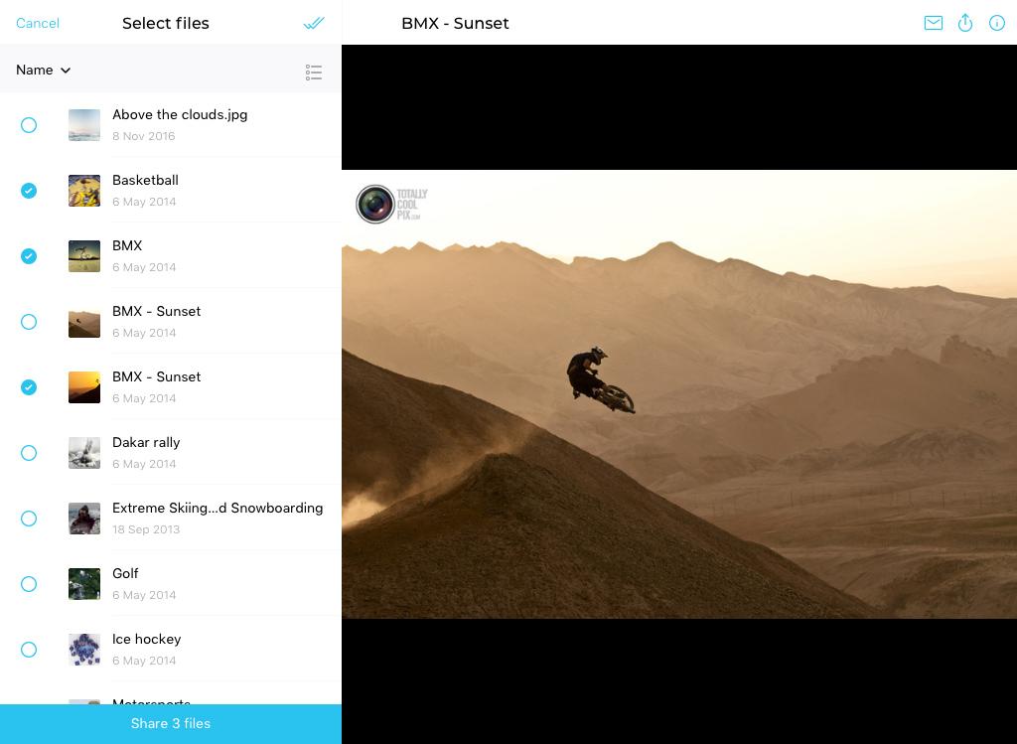1017x744 pixels.
Task: Select the Dakar rally checkbox
Action: 29,453
